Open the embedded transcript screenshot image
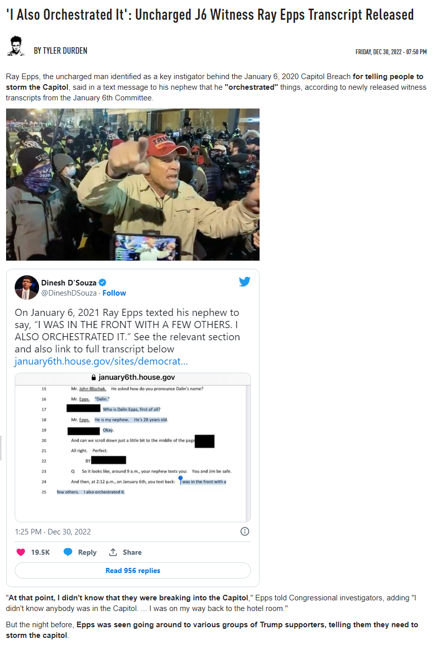Image resolution: width=437 pixels, height=646 pixels. (133, 447)
